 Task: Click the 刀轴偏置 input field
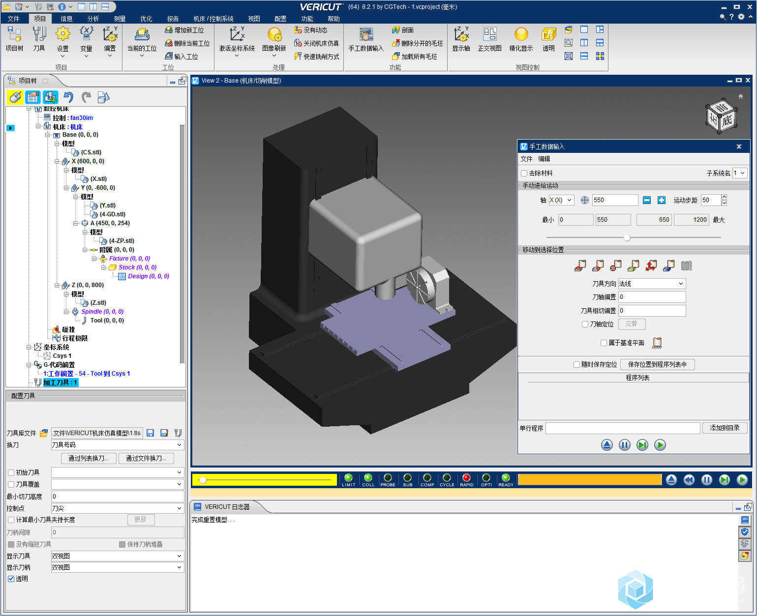(x=652, y=297)
